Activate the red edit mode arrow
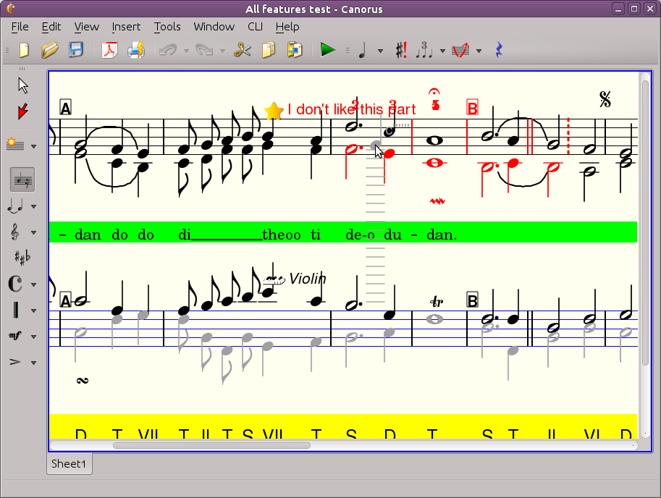Viewport: 661px width, 498px height. pos(22,111)
